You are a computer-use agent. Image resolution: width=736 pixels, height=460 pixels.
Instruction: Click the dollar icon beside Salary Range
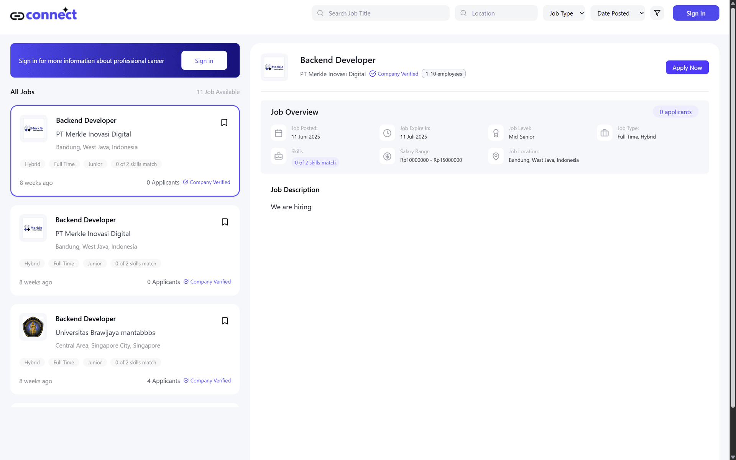pyautogui.click(x=387, y=156)
